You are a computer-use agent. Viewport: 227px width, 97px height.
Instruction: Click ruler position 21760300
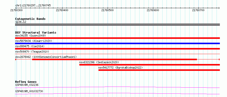click(x=16, y=10)
